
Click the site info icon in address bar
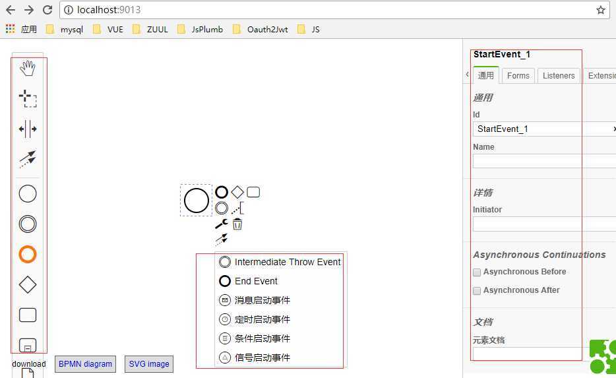pyautogui.click(x=69, y=10)
